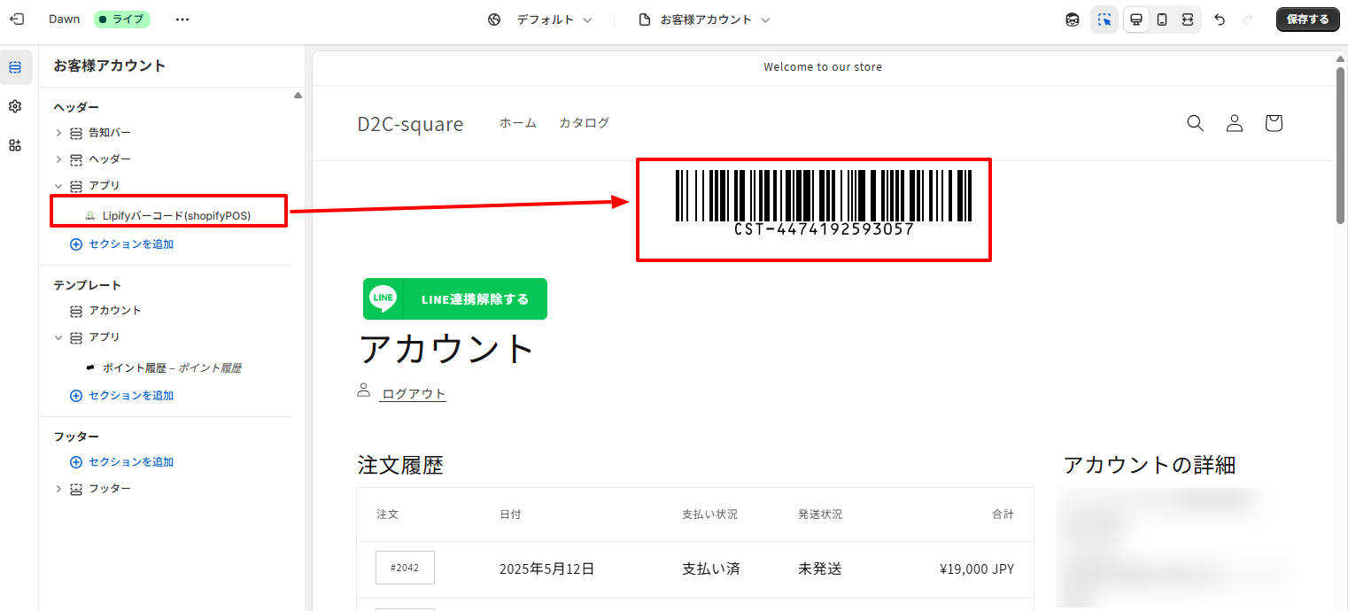1348x611 pixels.
Task: Click the customer barcode image
Action: (824, 204)
